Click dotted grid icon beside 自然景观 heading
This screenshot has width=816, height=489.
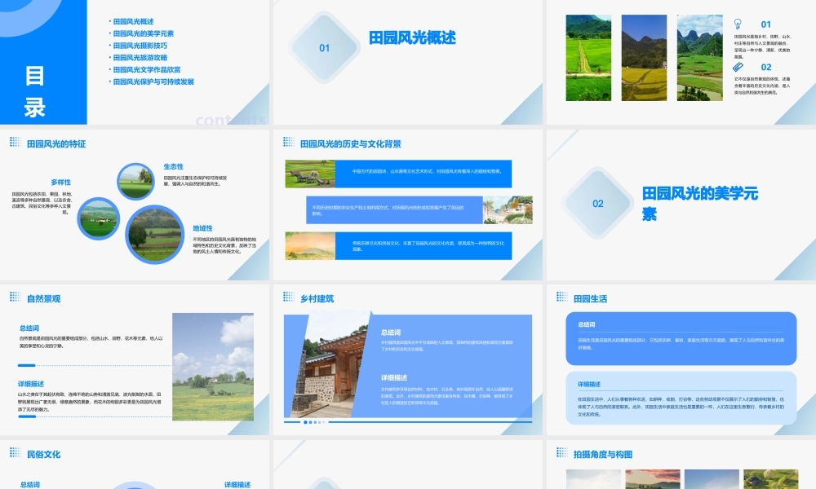pos(15,297)
